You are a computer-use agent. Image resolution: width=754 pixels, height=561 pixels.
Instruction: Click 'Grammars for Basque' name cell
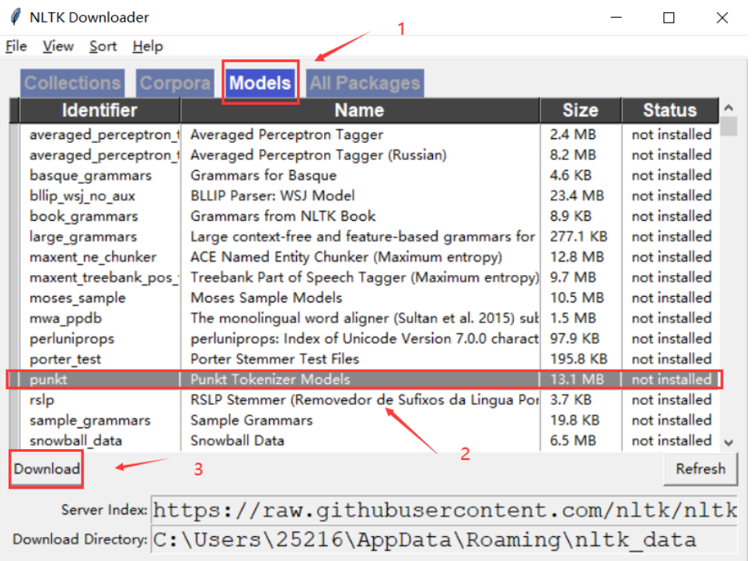pos(264,176)
